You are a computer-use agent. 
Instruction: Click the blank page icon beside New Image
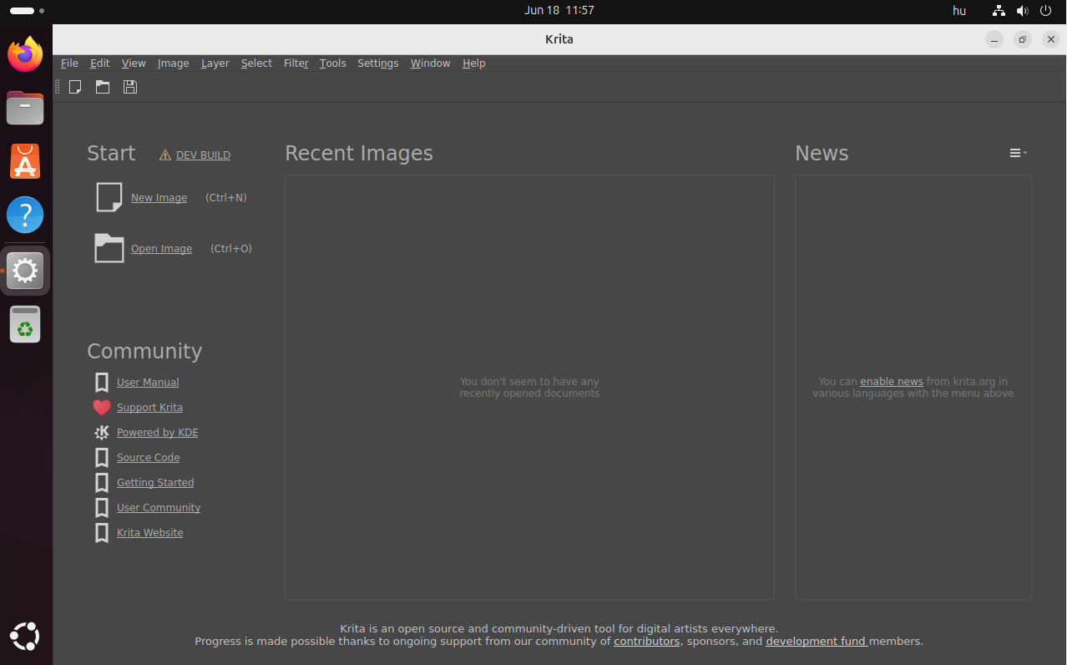click(x=109, y=197)
